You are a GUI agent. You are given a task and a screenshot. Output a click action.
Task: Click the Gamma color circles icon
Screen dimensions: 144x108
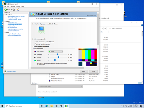[x=35, y=60]
